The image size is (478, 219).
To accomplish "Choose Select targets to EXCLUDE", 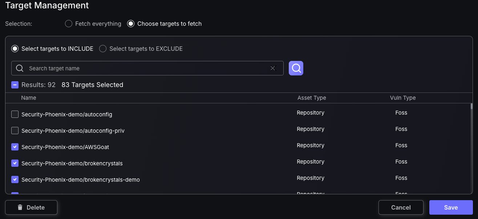I will [103, 49].
